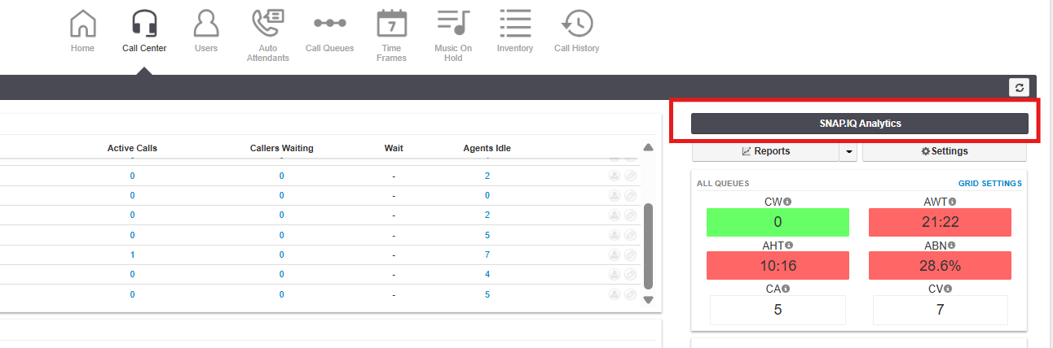Click edit pencil in row with 4 idle

(630, 274)
